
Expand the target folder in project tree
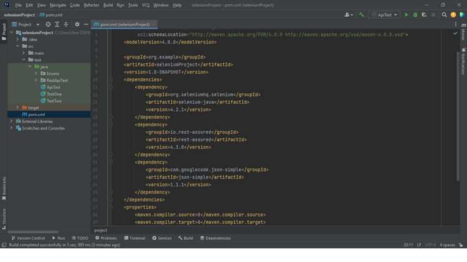click(17, 108)
